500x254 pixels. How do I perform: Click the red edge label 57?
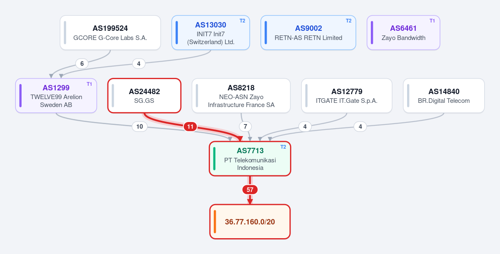250,189
